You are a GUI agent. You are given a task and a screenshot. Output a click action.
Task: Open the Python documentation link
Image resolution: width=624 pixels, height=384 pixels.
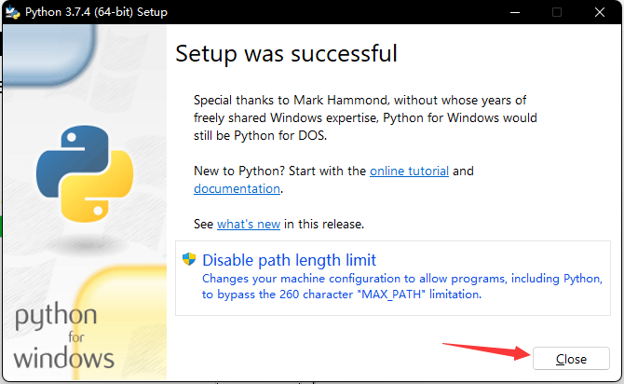tap(237, 188)
